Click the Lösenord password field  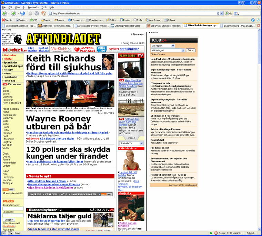click(x=13, y=215)
